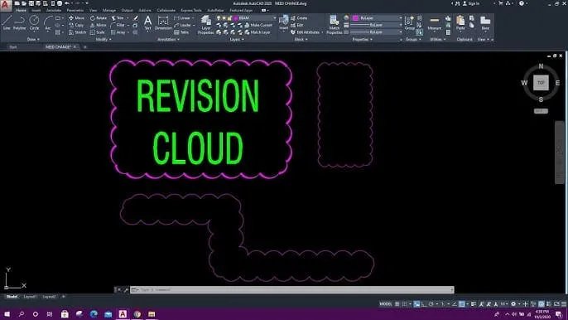Switch to the Manage ribbon tab

(x=109, y=10)
